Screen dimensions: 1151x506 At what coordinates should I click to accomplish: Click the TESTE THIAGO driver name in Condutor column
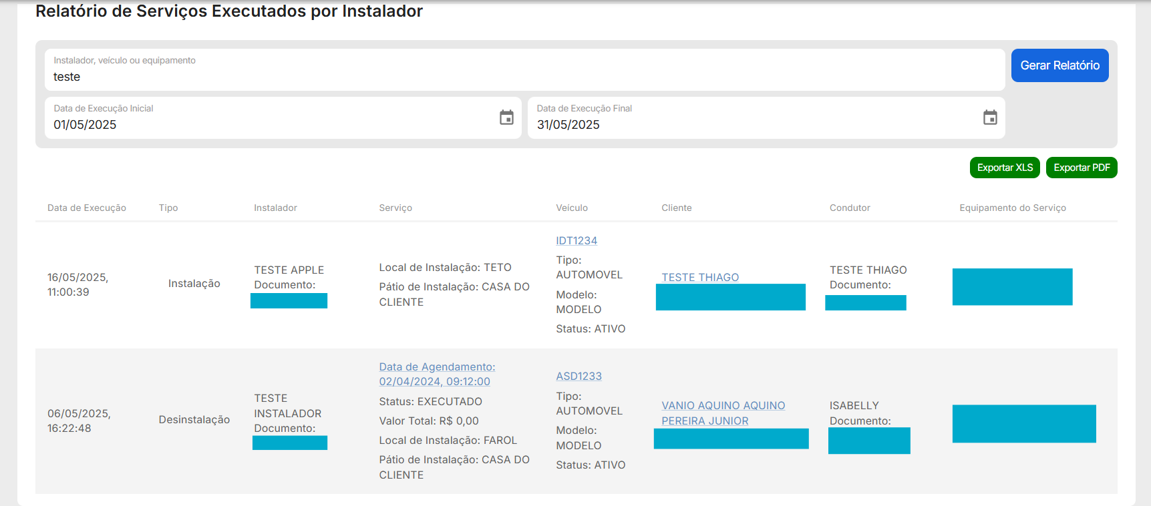868,270
